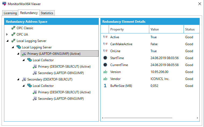Click the StartTime value 24.06.2019 08:03:56
Viewport: 204px width, 127px height.
click(x=165, y=58)
